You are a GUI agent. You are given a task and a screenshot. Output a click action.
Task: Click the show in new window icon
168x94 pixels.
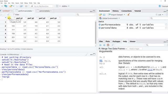(x=9, y=15)
